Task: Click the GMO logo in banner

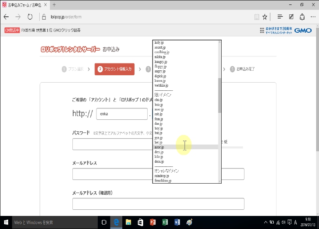Action: (303, 31)
